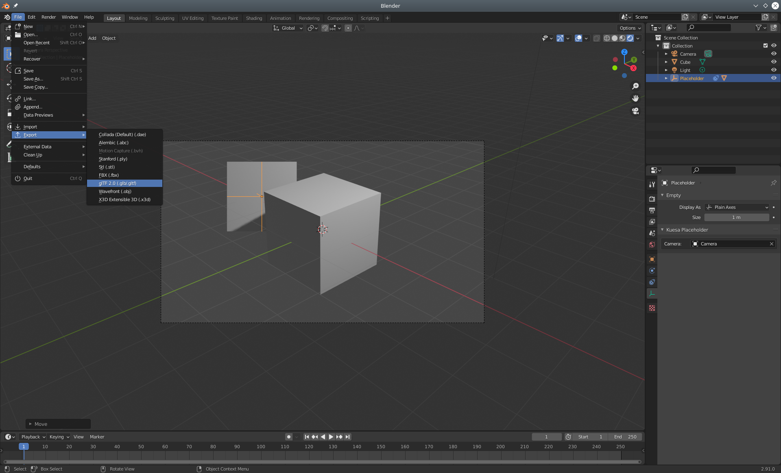Click the Camera data icon in outliner
The width and height of the screenshot is (781, 473).
708,54
